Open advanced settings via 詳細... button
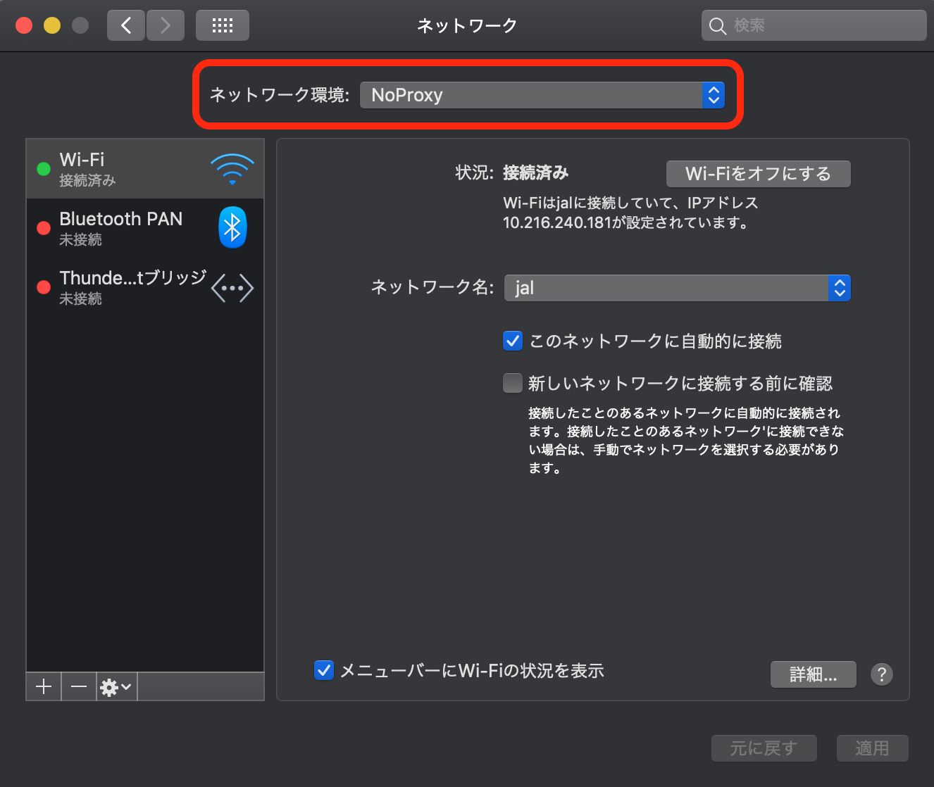Screen dimensions: 934x787 point(813,674)
